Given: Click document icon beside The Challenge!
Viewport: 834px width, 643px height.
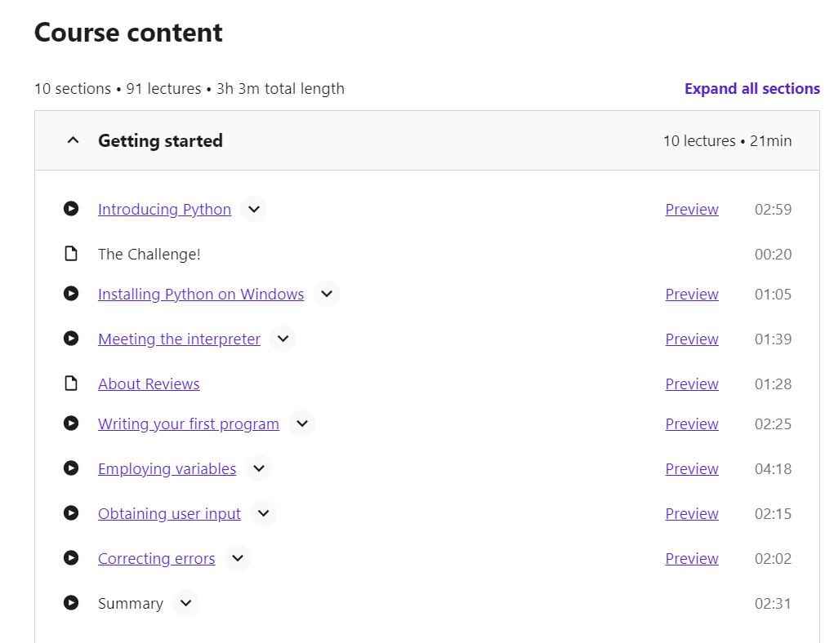Looking at the screenshot, I should coord(71,254).
